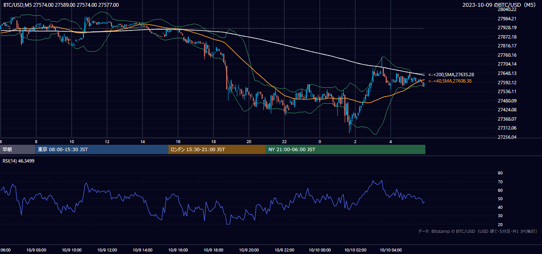Click price axis label 27368.07

pyautogui.click(x=507, y=119)
